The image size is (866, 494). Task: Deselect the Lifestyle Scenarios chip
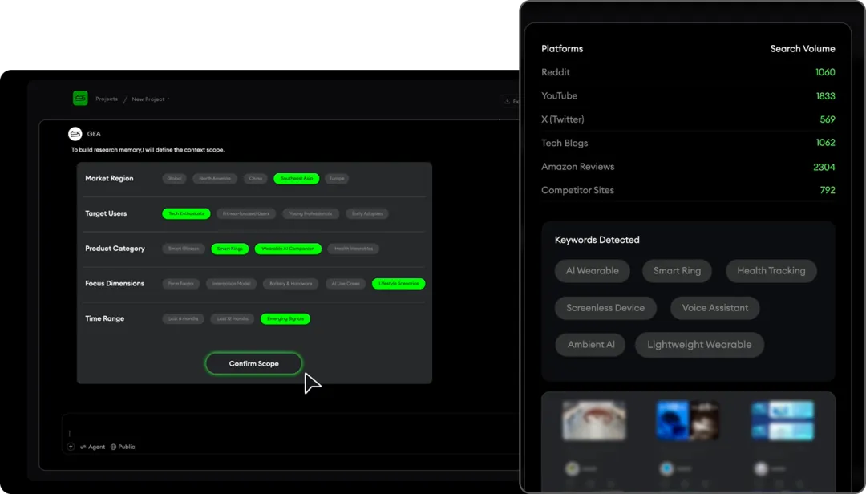[x=399, y=283]
